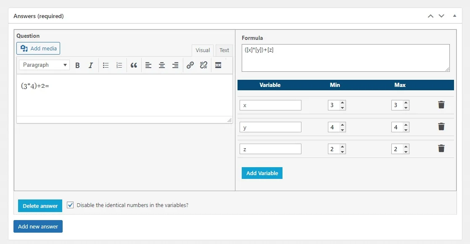The width and height of the screenshot is (470, 244).
Task: Disable the identical numbers checkbox
Action: click(70, 205)
